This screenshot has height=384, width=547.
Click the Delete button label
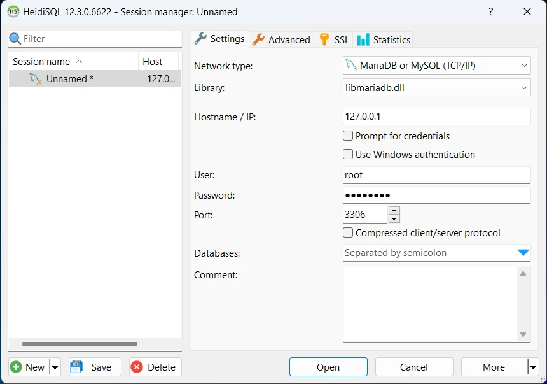(x=162, y=367)
